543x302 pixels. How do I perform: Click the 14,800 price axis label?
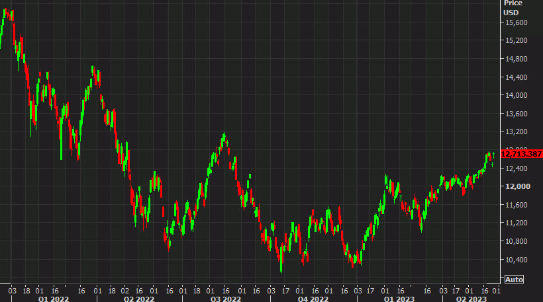click(x=517, y=59)
